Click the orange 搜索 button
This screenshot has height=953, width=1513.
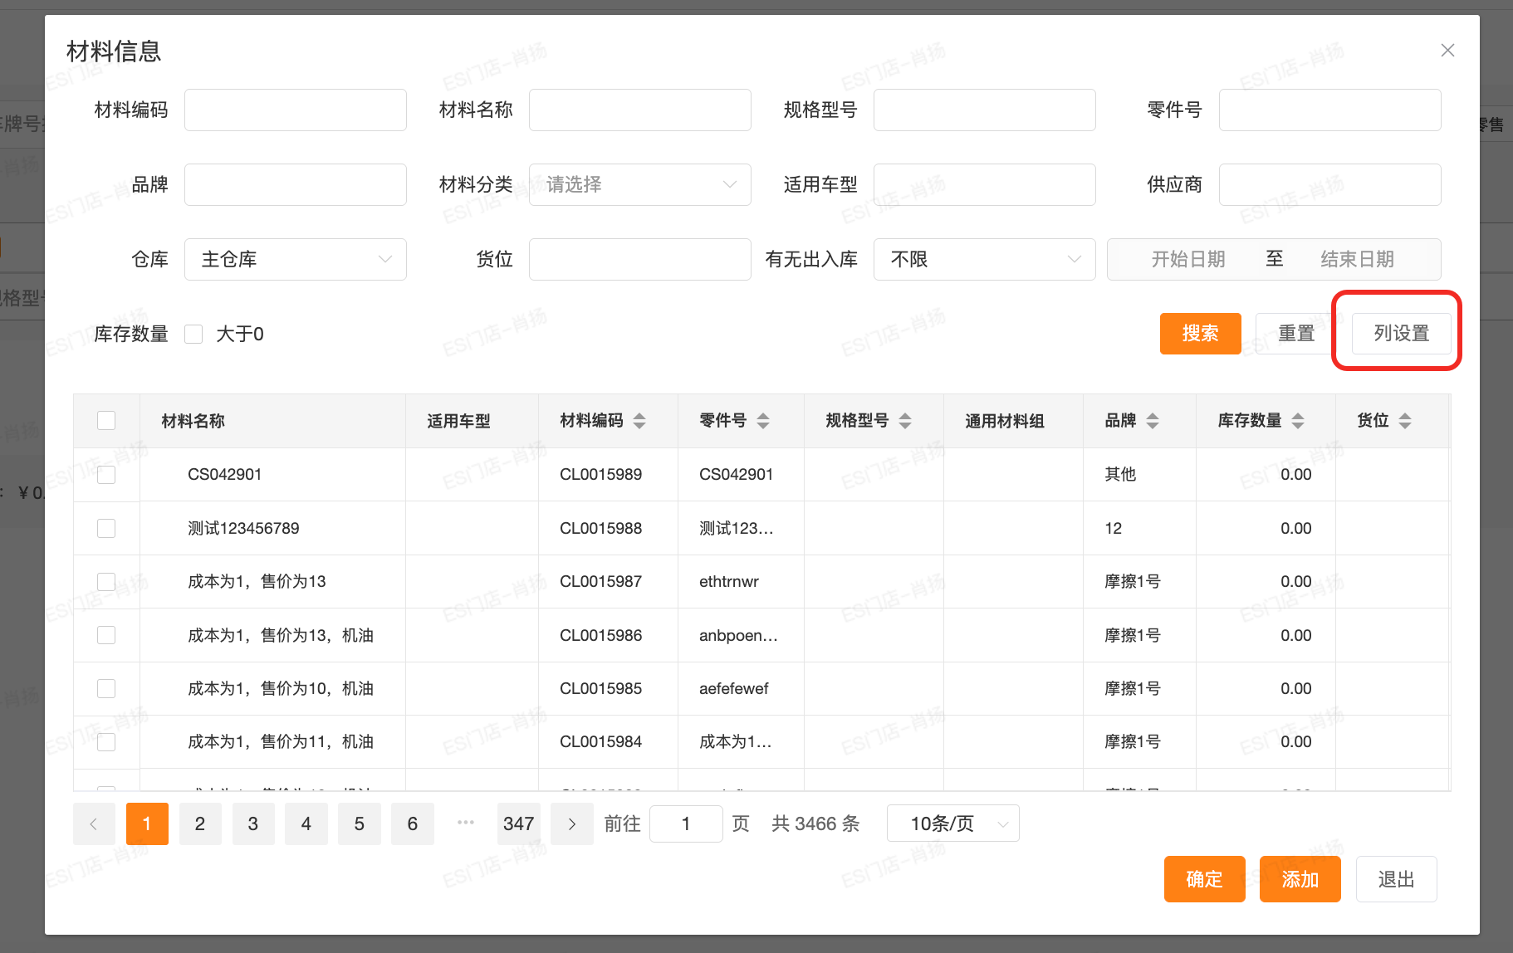[1200, 334]
